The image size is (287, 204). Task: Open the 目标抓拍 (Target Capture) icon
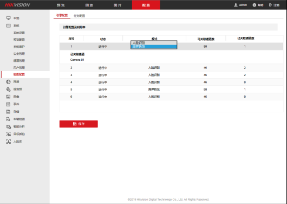(9, 134)
